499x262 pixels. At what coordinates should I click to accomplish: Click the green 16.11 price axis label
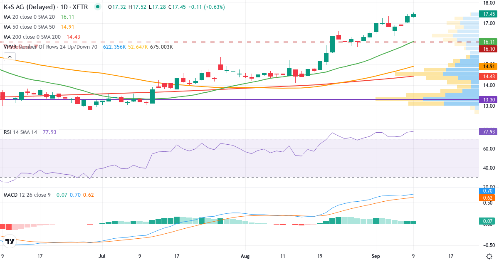pos(488,42)
